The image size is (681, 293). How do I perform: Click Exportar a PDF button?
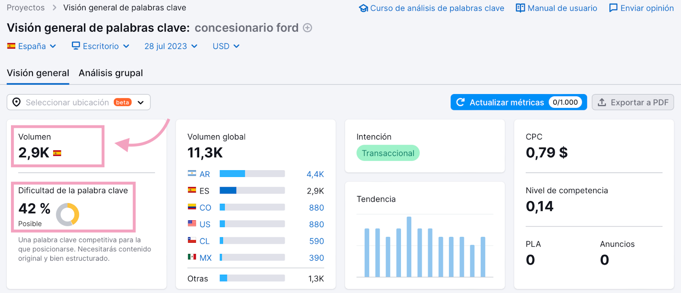633,102
